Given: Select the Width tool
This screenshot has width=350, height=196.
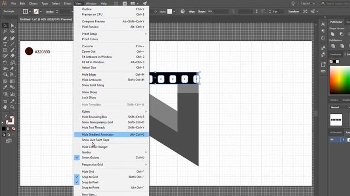Looking at the screenshot, I should coord(5,69).
